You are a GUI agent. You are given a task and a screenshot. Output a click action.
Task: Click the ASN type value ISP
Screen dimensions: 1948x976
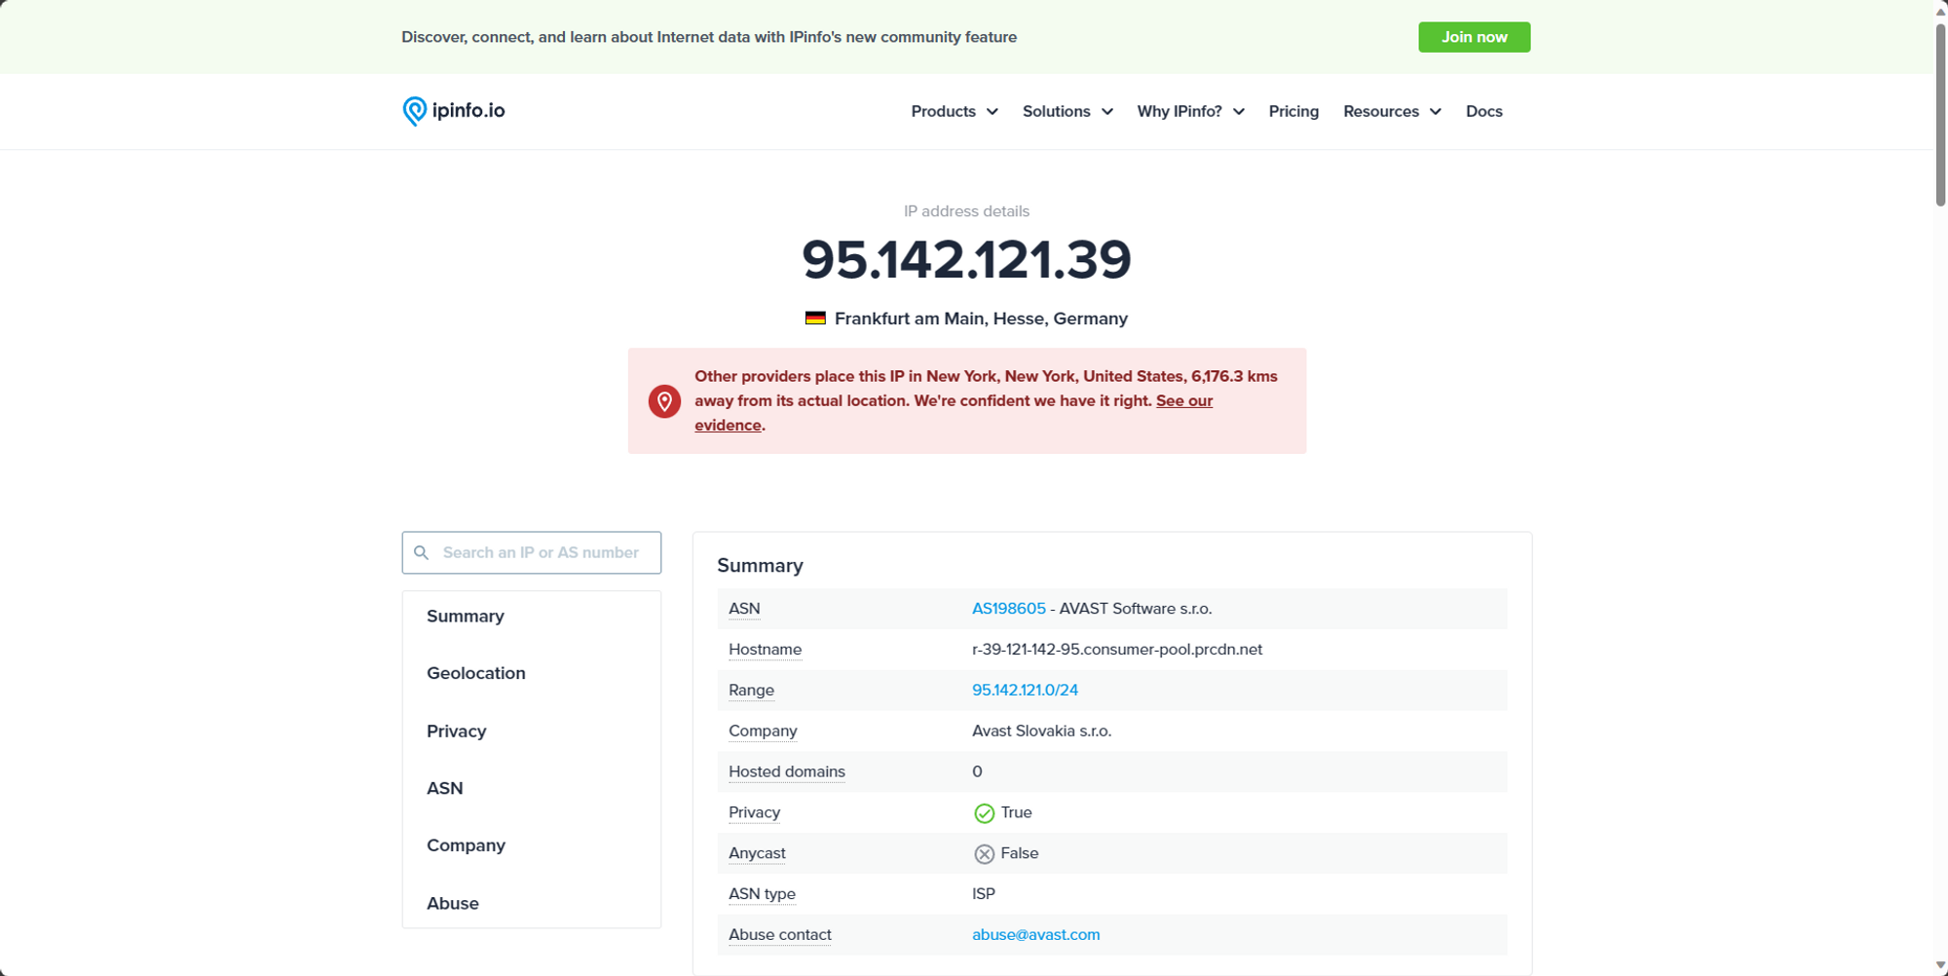[983, 894]
